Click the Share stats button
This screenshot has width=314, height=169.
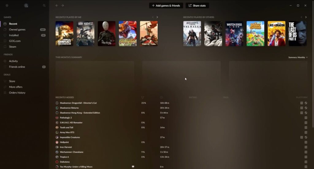[x=197, y=6]
